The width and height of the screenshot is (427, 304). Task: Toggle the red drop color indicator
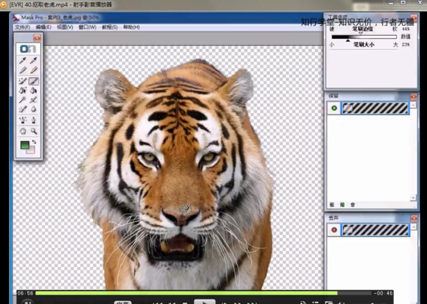coord(334,230)
